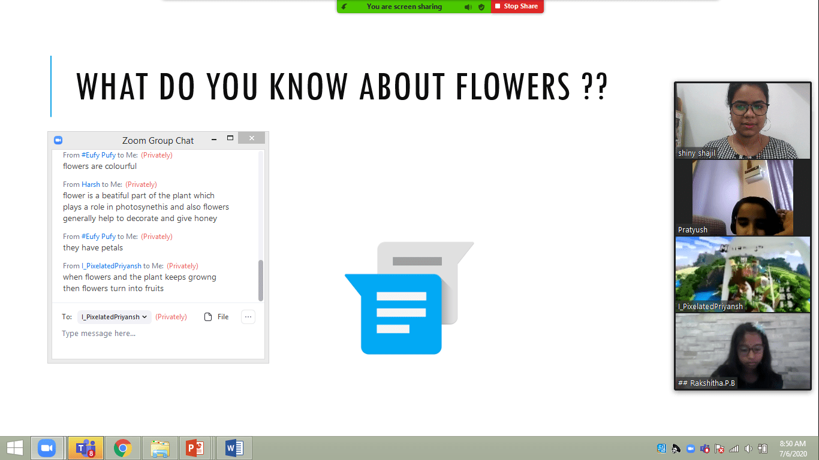Click the speaker icon in sharing bar

pos(468,7)
